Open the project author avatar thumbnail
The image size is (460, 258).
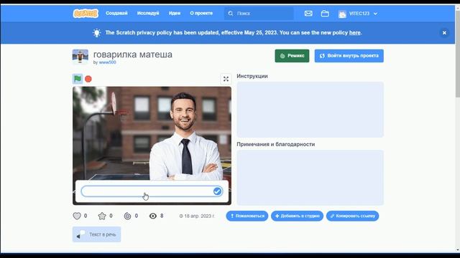tap(80, 57)
